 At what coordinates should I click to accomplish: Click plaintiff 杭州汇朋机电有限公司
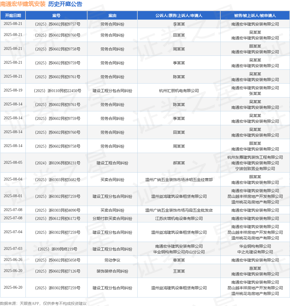(x=179, y=91)
